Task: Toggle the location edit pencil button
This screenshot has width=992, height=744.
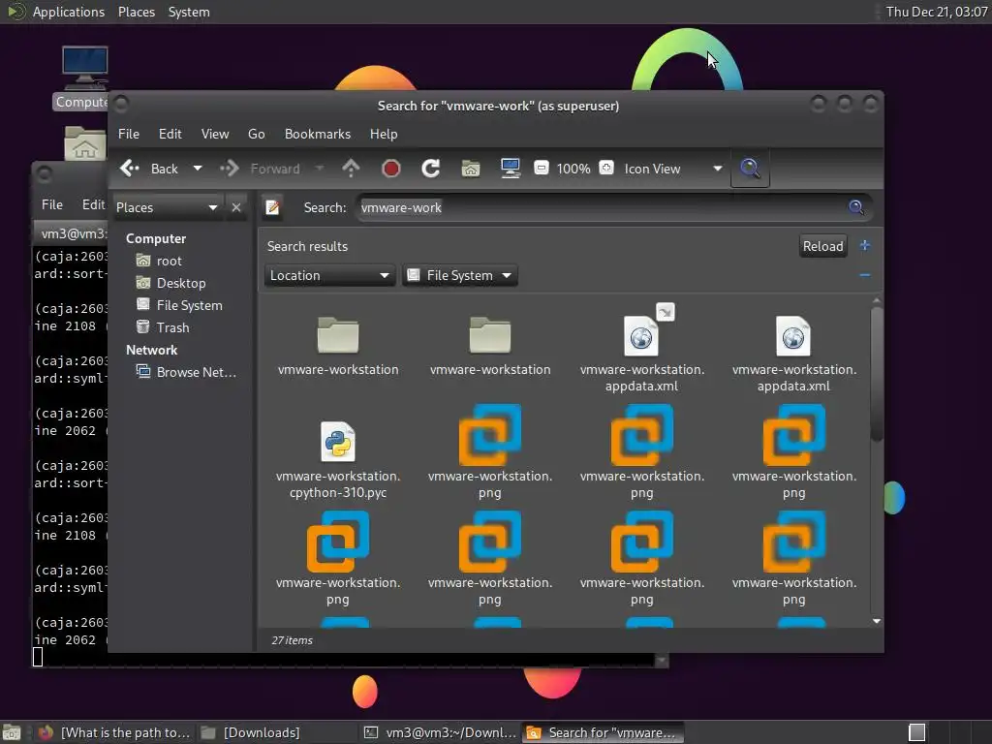Action: [272, 207]
